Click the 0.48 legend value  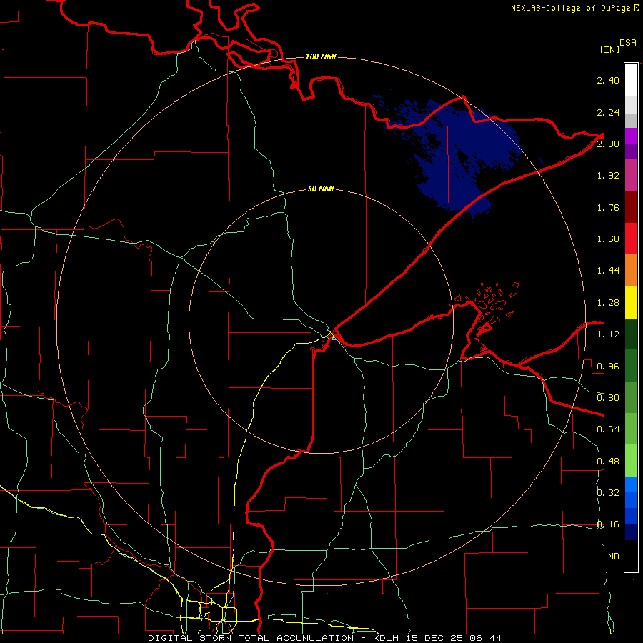point(608,462)
